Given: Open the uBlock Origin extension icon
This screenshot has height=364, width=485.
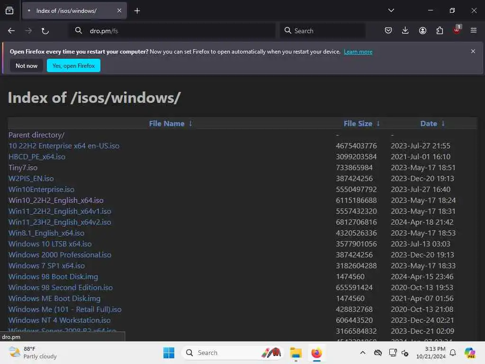Looking at the screenshot, I should click(457, 30).
